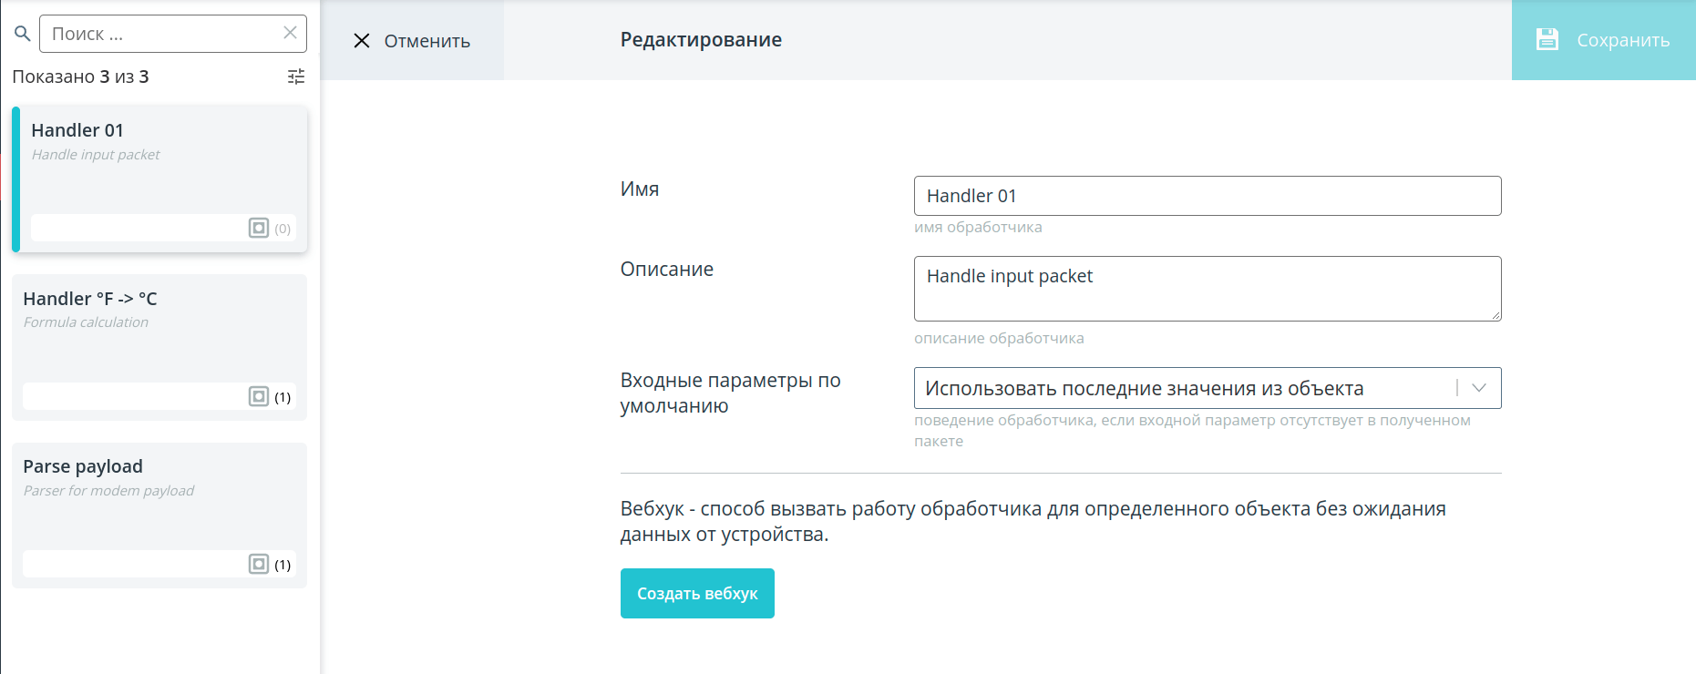Click the Входные параметры по умолчанию label
1696x674 pixels.
(x=731, y=393)
